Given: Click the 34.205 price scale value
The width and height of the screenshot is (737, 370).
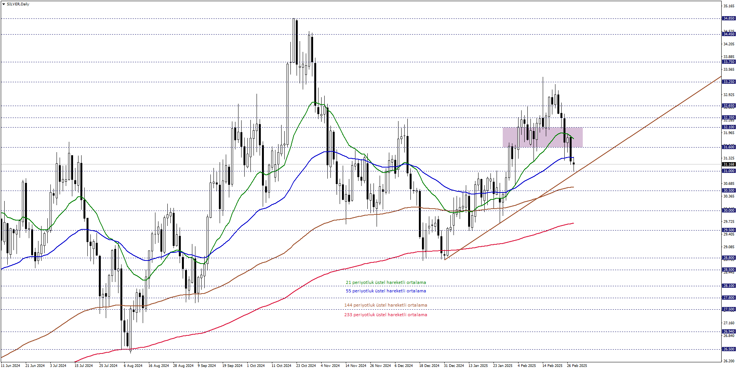Looking at the screenshot, I should pyautogui.click(x=729, y=44).
